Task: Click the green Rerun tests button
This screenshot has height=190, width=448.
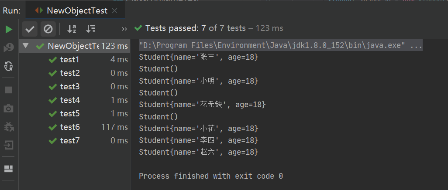Action: pyautogui.click(x=9, y=29)
